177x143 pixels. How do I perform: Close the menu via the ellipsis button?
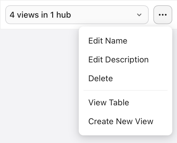(x=163, y=15)
